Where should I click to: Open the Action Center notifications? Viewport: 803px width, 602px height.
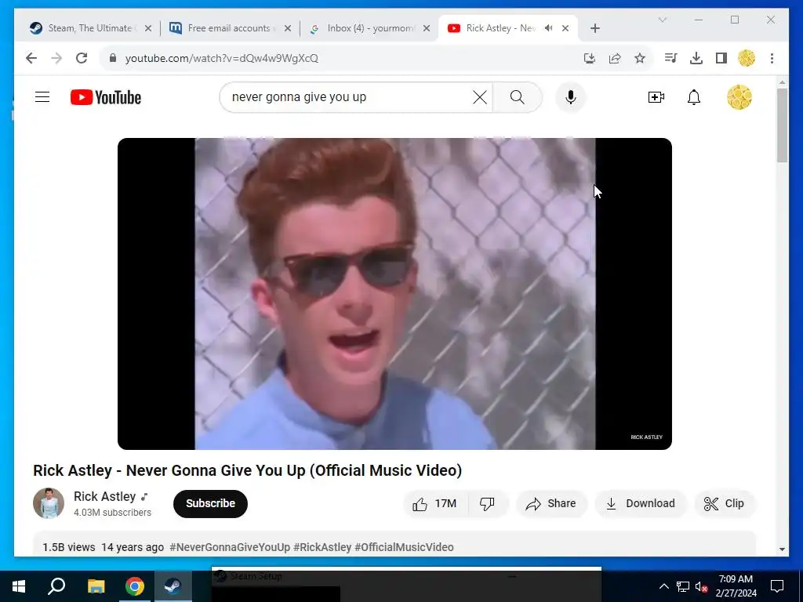777,586
